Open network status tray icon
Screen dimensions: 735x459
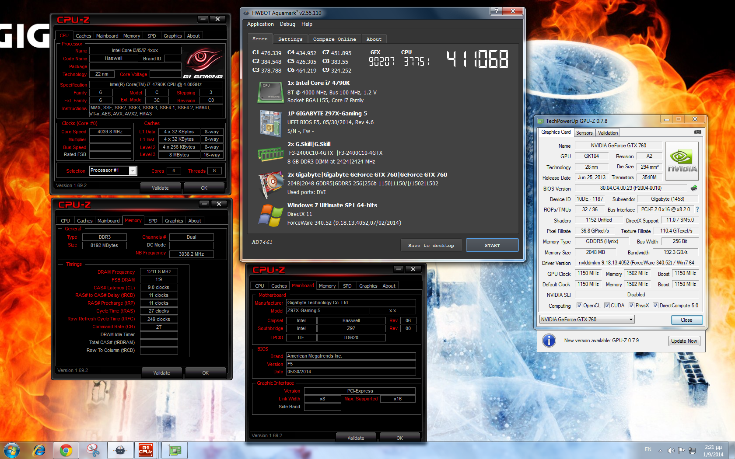[x=692, y=450]
